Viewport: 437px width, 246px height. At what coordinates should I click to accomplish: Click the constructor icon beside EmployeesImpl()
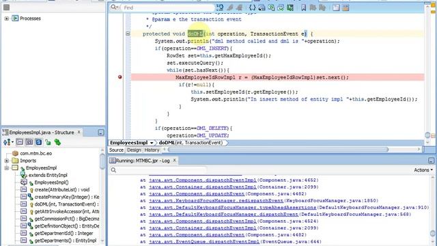(x=24, y=182)
